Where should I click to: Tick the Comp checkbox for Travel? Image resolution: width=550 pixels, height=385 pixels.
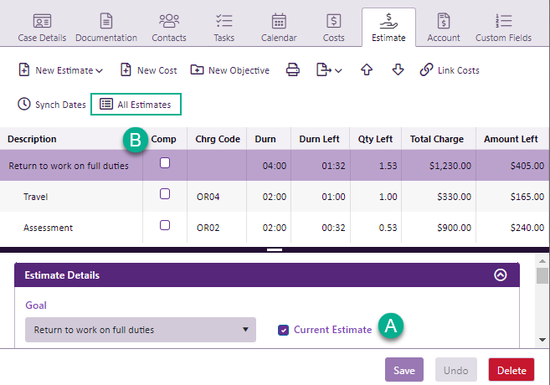tap(165, 194)
